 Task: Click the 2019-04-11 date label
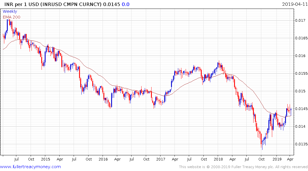[x=295, y=4]
